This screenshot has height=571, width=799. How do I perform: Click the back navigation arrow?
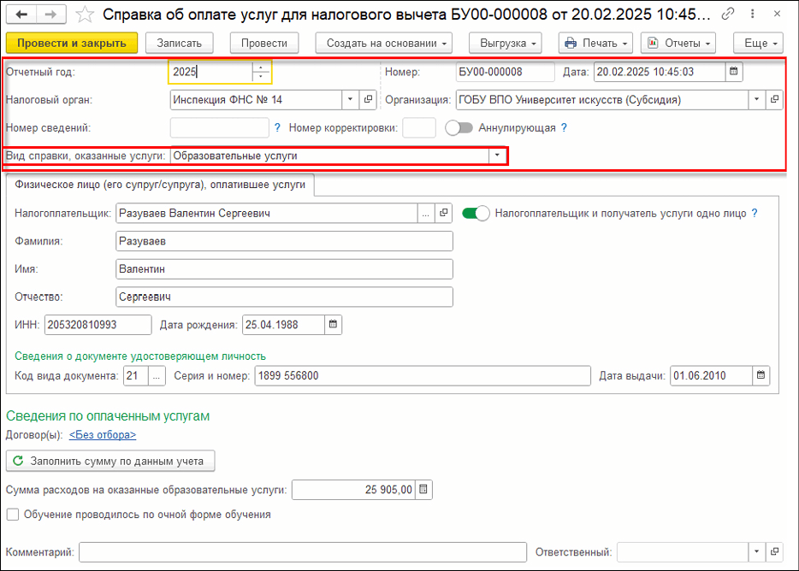tap(22, 15)
